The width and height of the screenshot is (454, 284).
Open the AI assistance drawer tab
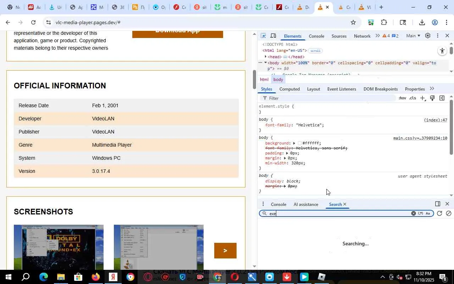tap(306, 204)
